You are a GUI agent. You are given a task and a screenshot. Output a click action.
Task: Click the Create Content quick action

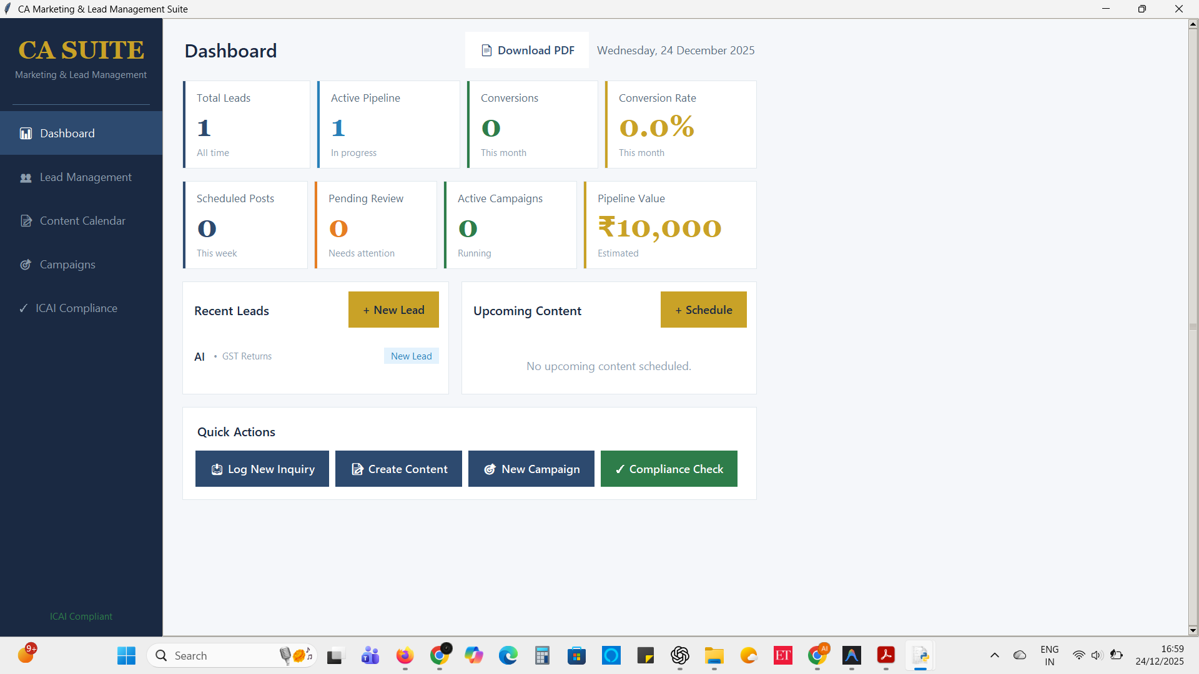[398, 469]
